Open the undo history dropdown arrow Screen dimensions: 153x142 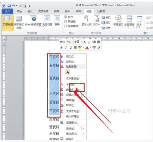(x=17, y=6)
